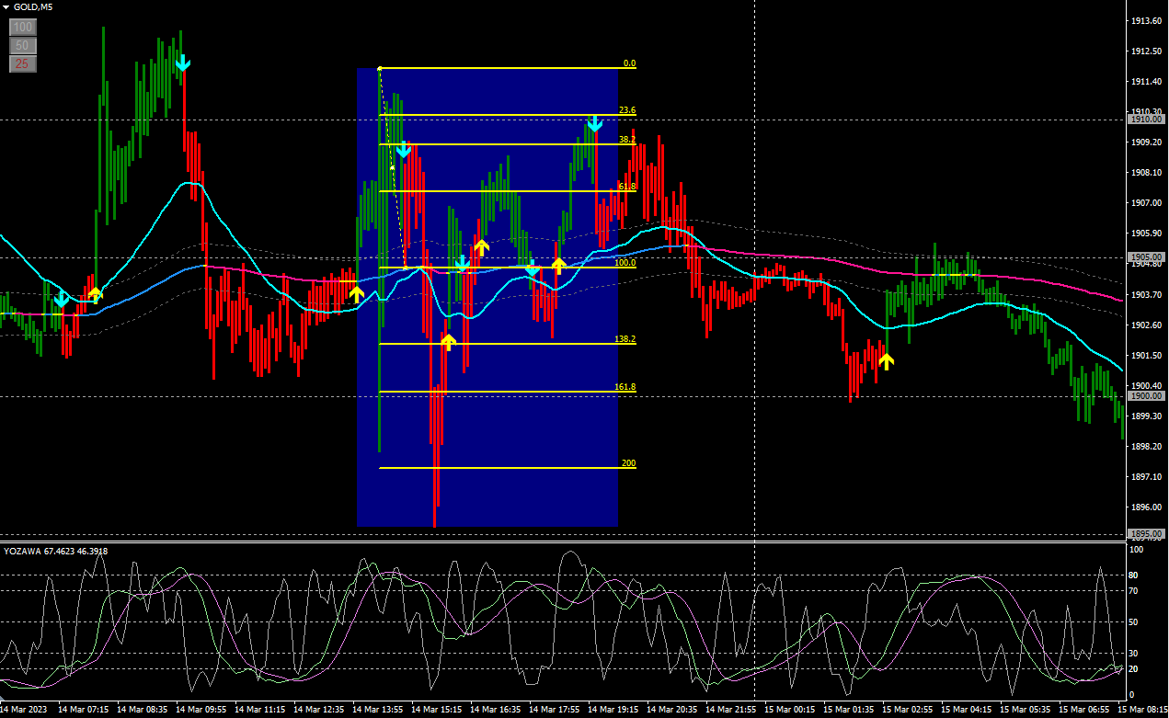The height and width of the screenshot is (718, 1169).
Task: Click the 1898.20 price axis value
Action: coord(1147,446)
